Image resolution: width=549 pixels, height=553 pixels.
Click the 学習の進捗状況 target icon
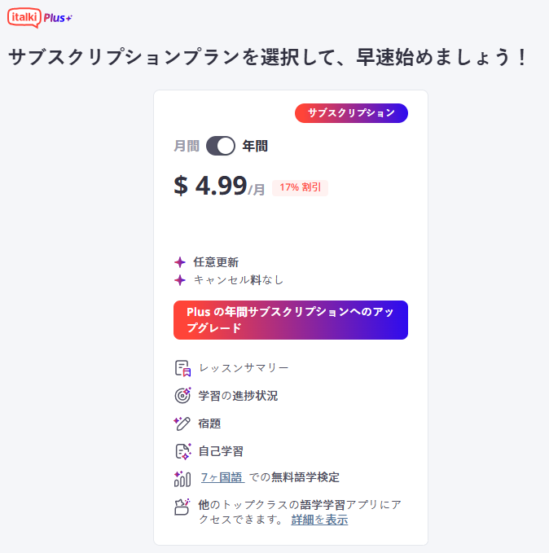(182, 395)
